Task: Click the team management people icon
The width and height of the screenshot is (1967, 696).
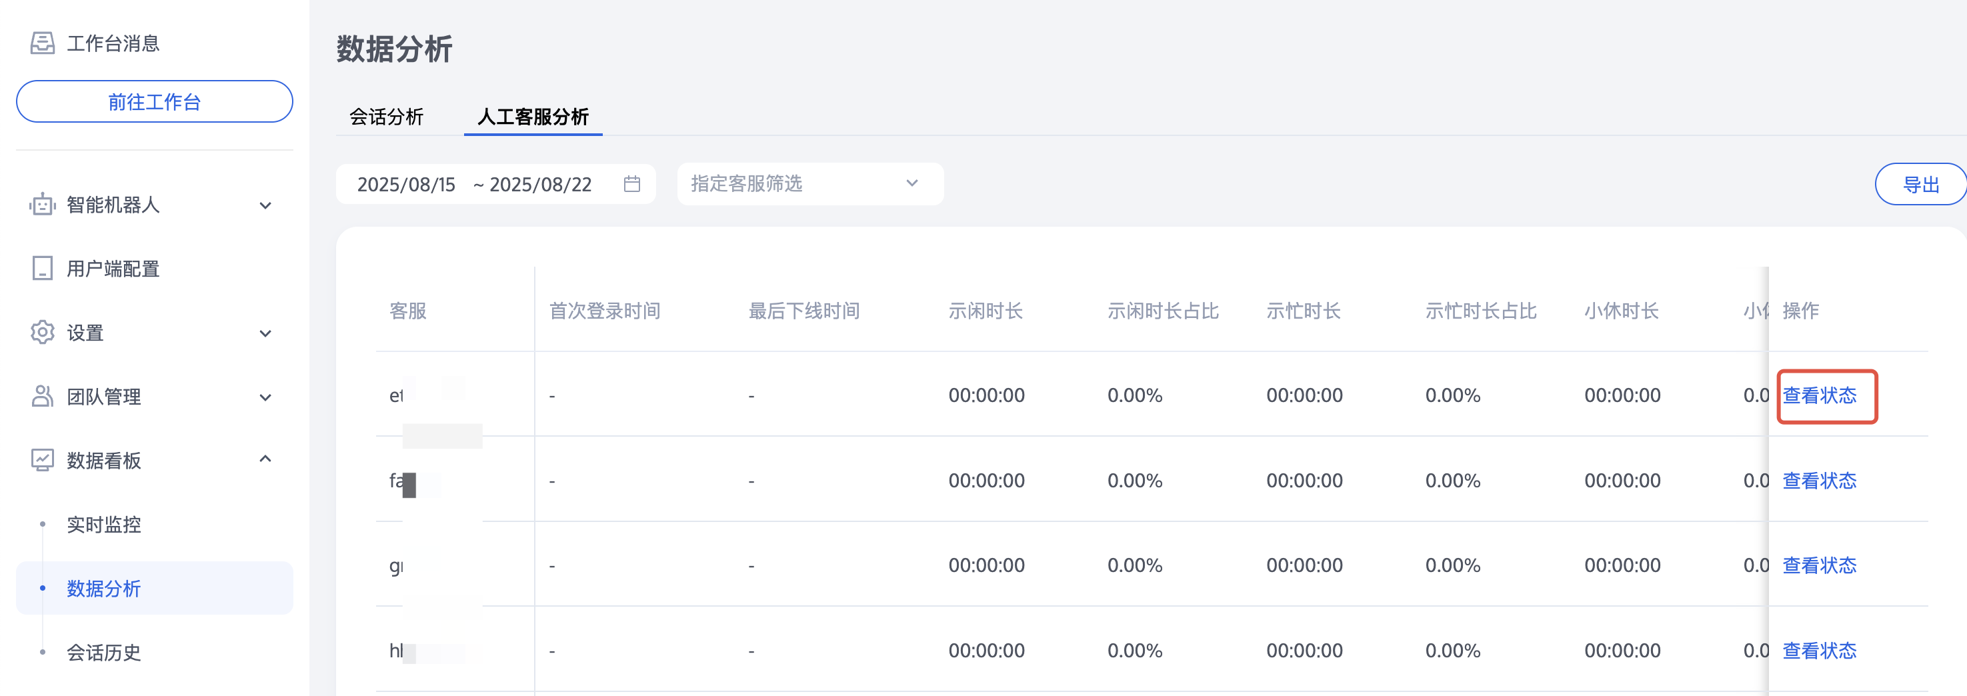Action: tap(43, 397)
